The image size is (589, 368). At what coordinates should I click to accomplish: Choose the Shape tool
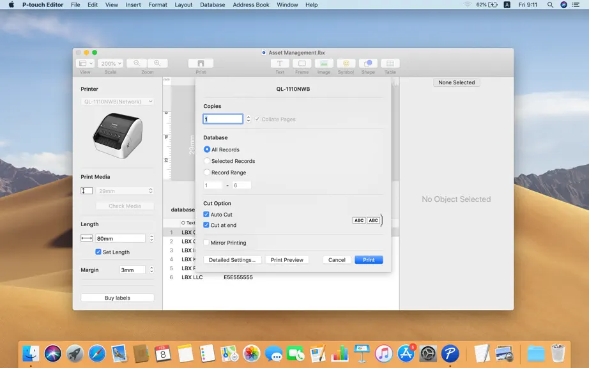coord(368,63)
